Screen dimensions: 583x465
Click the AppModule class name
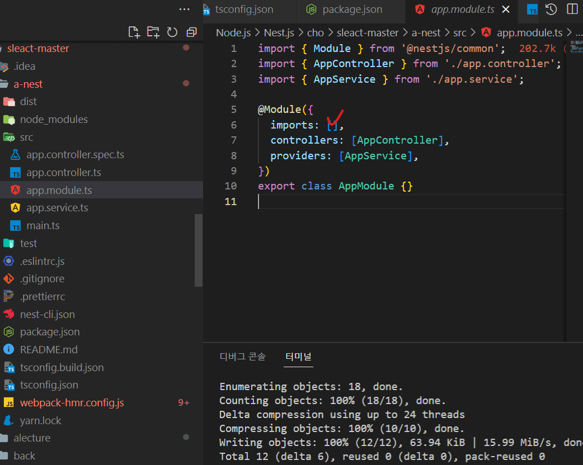[x=366, y=186]
